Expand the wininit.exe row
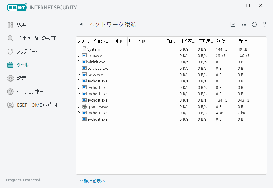The width and height of the screenshot is (273, 188). tap(79, 62)
